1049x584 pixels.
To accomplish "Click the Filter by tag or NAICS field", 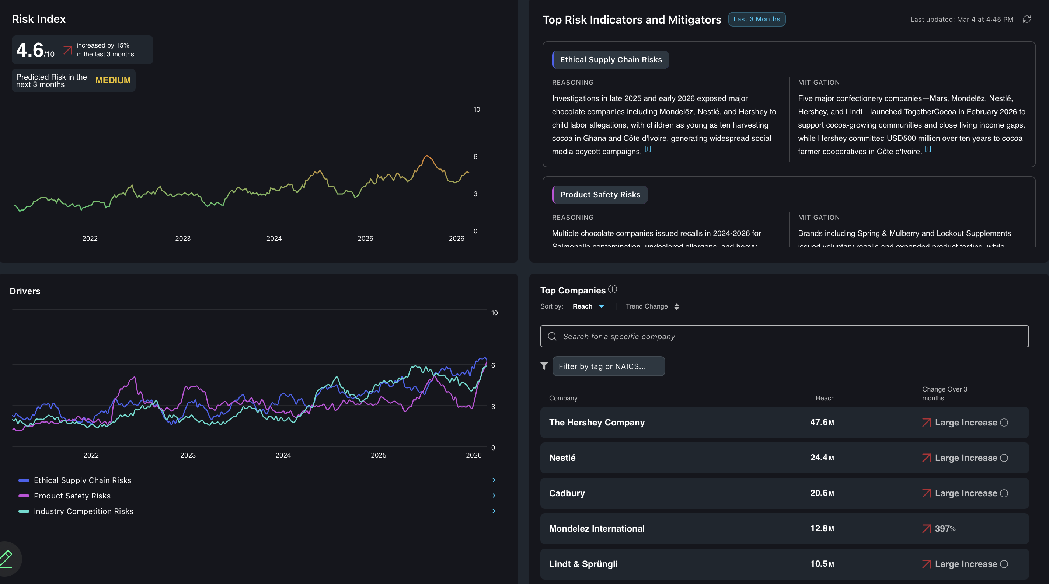I will (x=609, y=366).
